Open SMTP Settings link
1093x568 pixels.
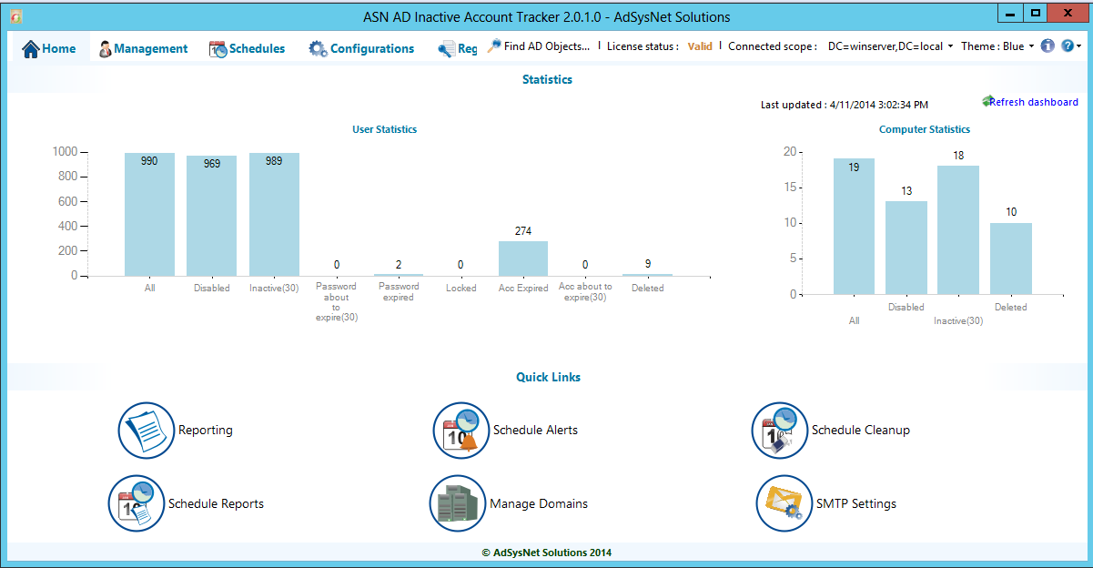856,503
